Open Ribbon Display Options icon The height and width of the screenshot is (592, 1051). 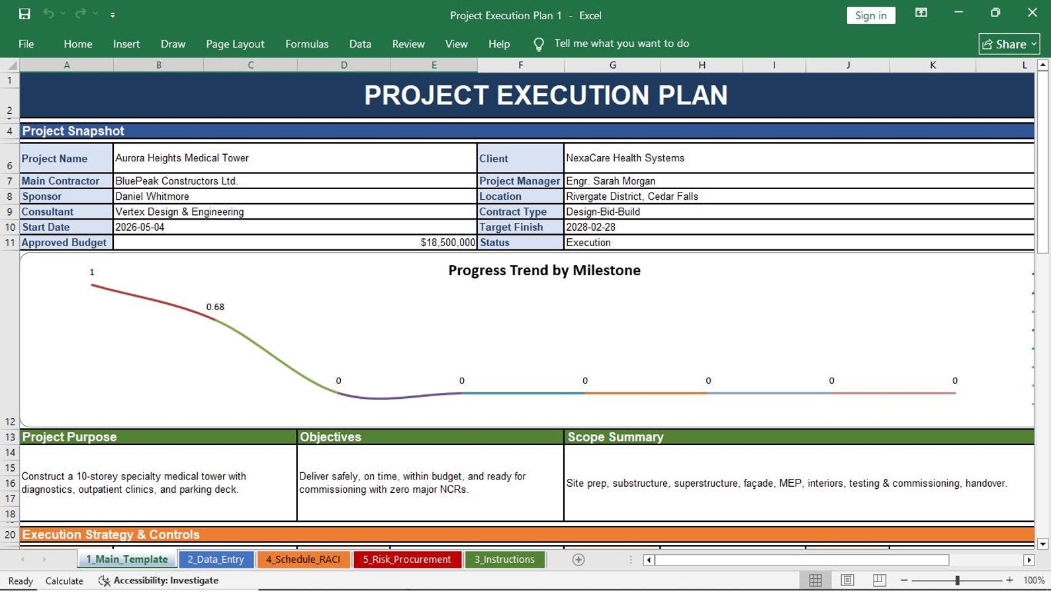tap(921, 13)
